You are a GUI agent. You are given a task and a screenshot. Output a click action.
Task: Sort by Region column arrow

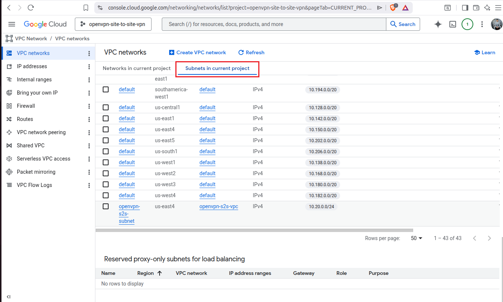[x=160, y=273]
